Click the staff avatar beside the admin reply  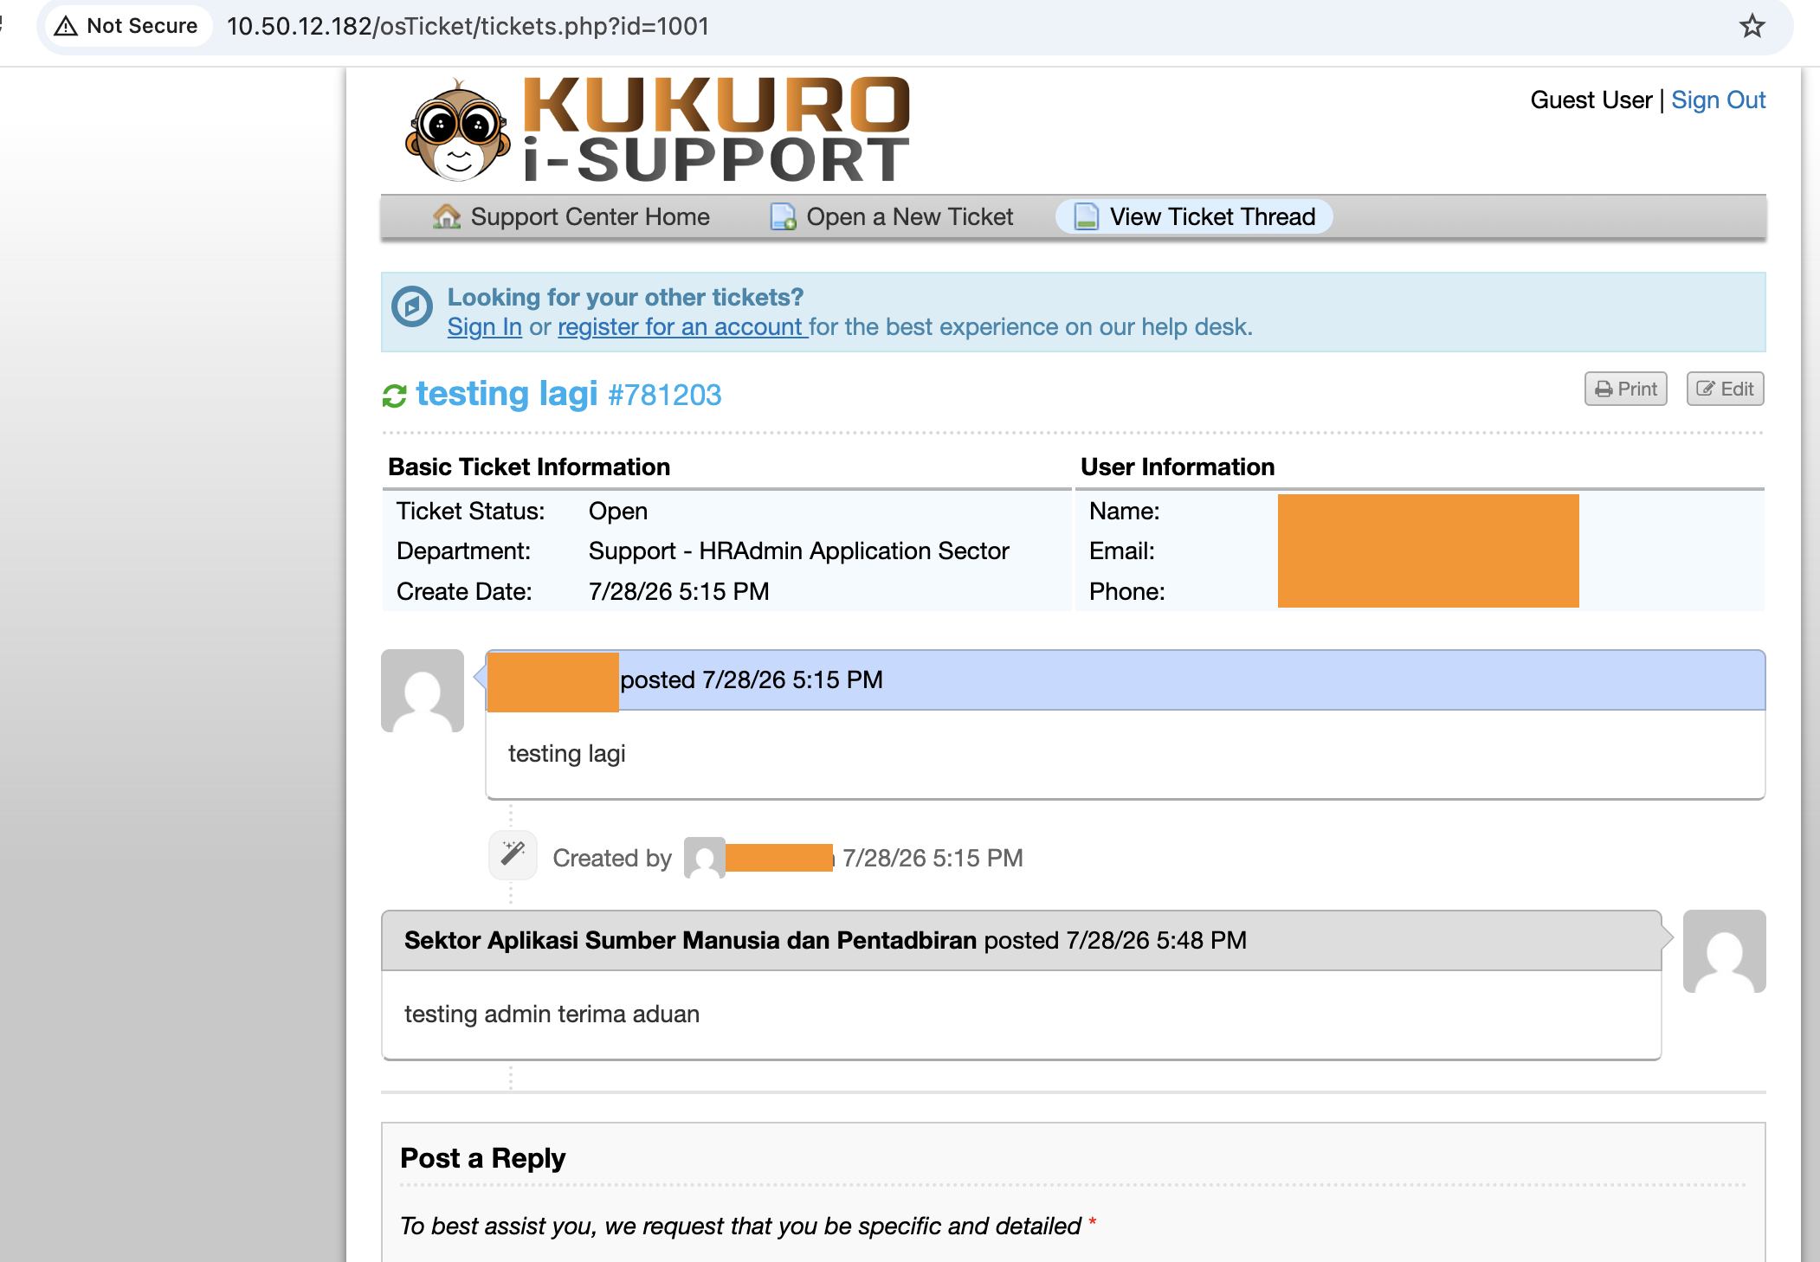(x=1724, y=950)
